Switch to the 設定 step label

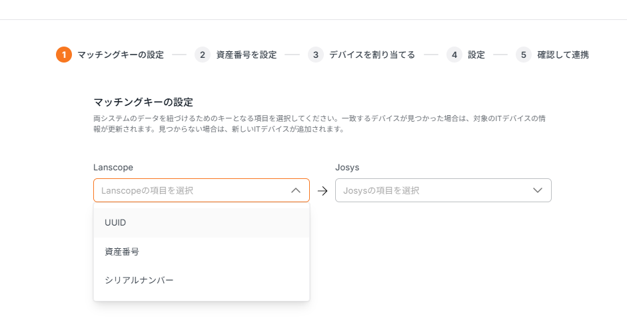476,55
